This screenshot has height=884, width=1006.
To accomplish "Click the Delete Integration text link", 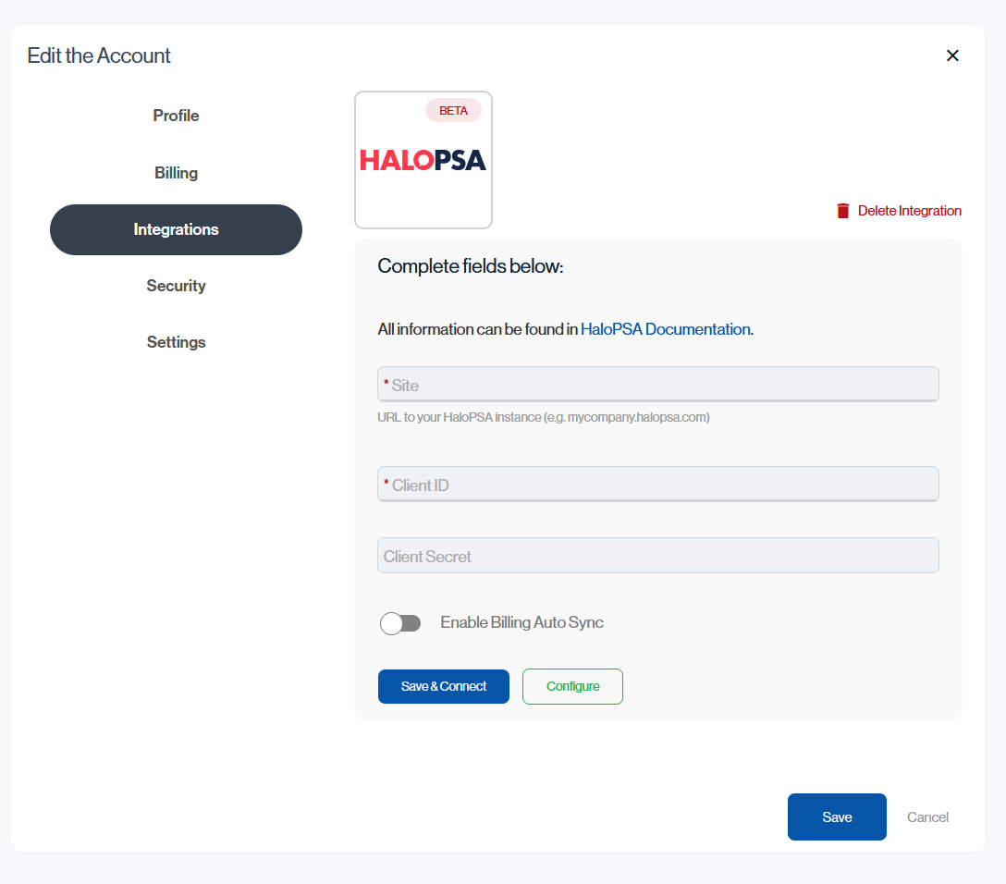I will tap(909, 211).
